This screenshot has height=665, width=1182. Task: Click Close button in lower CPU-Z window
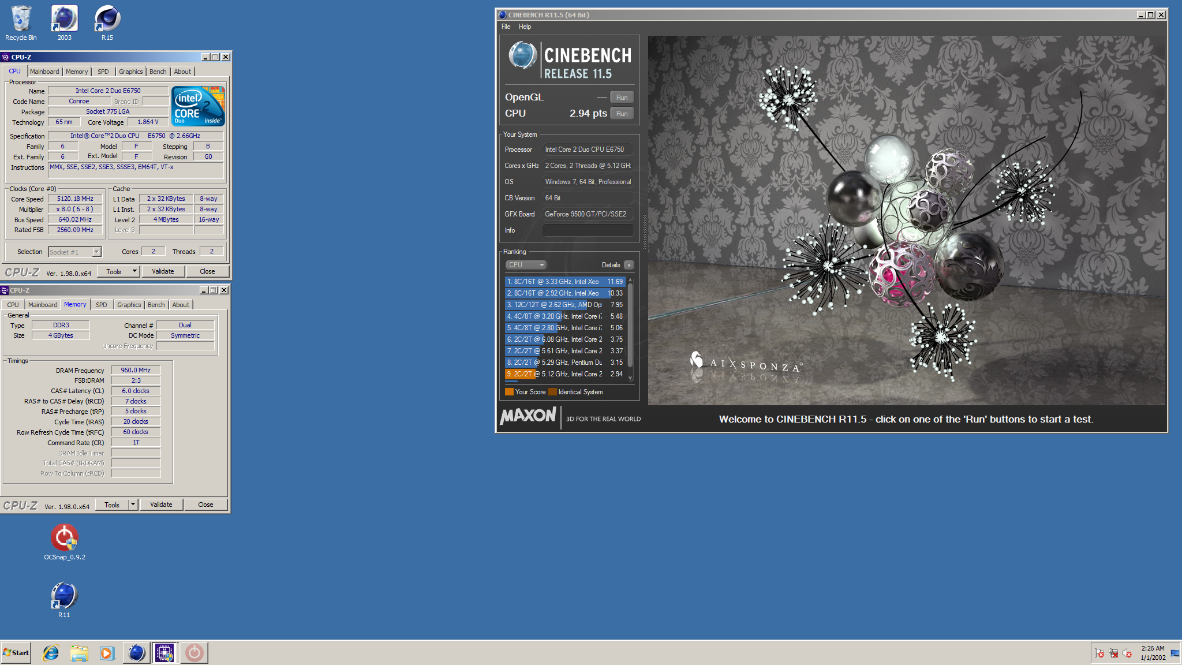click(205, 505)
